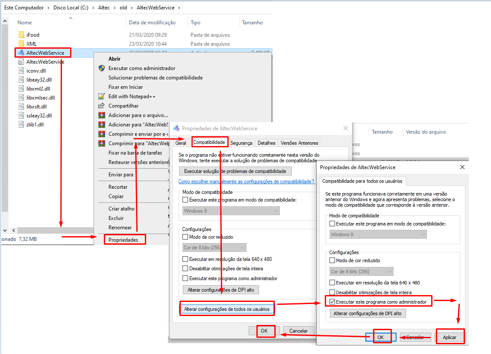491x354 pixels.
Task: Toggle 'Desabilitar otimizações de tela inteira' in middle dialog
Action: click(185, 269)
